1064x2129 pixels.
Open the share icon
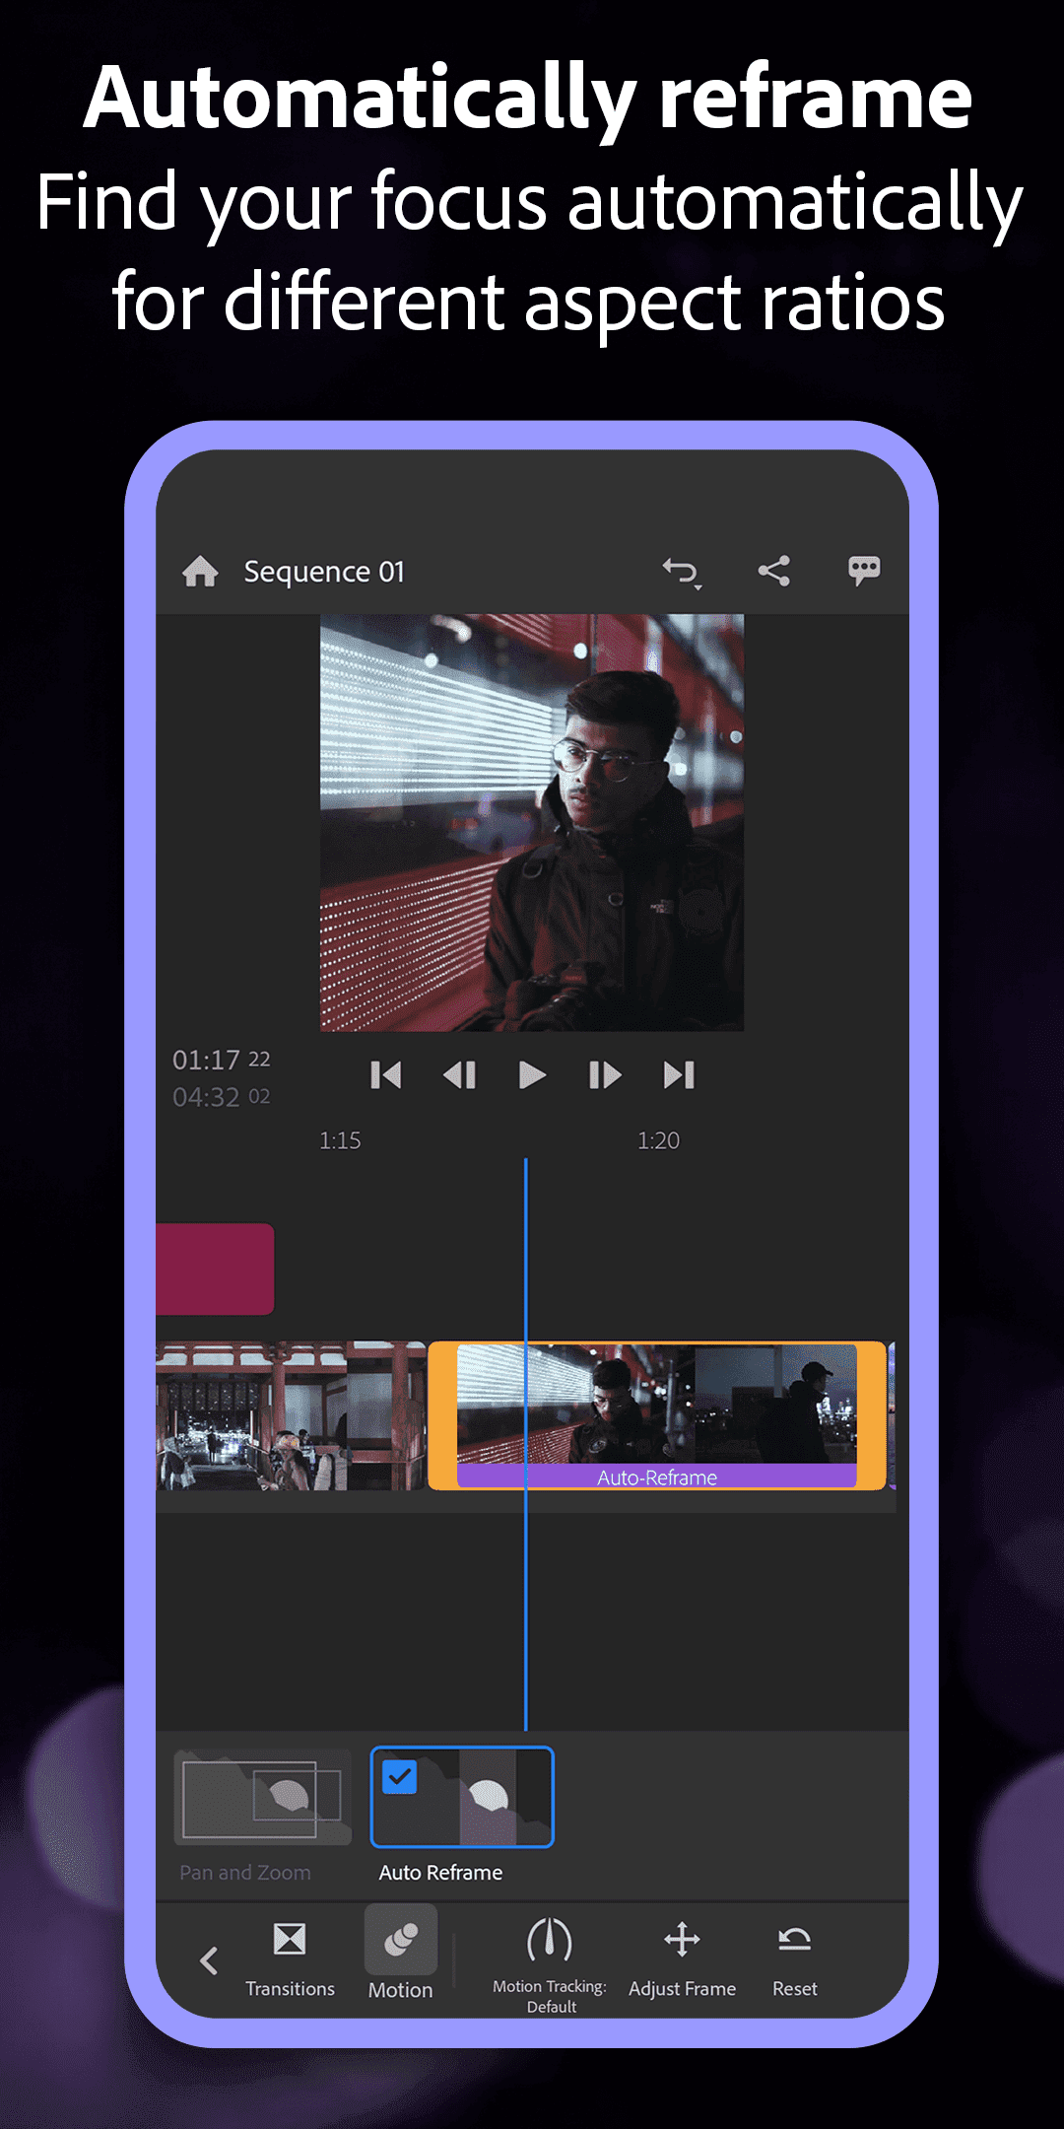tap(773, 571)
